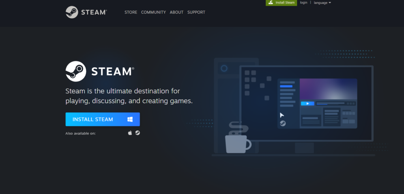This screenshot has width=404, height=194.
Task: Open the ABOUT page
Action: pyautogui.click(x=176, y=12)
